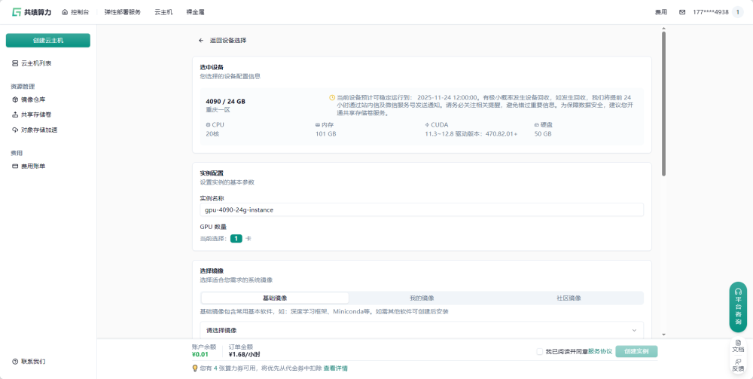
Task: Switch to the 社区镜像 tab
Action: pyautogui.click(x=569, y=298)
